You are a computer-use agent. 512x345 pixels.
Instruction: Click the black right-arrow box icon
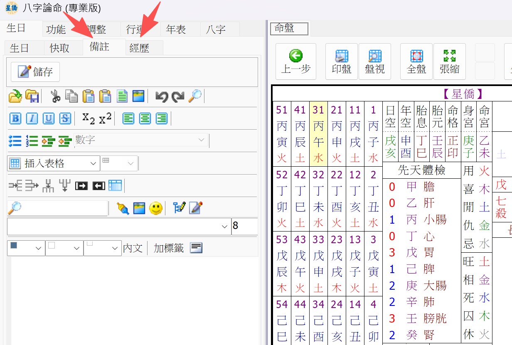click(x=81, y=186)
